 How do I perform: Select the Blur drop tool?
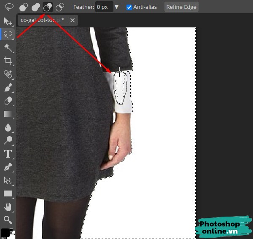(8, 127)
